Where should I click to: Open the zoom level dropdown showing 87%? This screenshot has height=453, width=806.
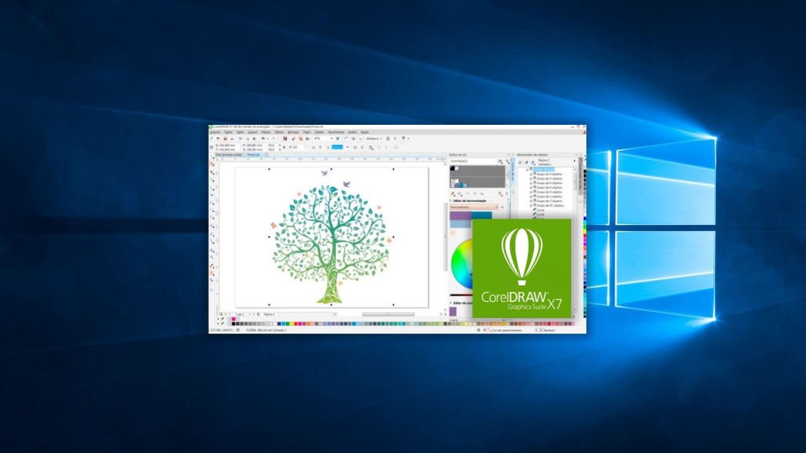click(331, 139)
